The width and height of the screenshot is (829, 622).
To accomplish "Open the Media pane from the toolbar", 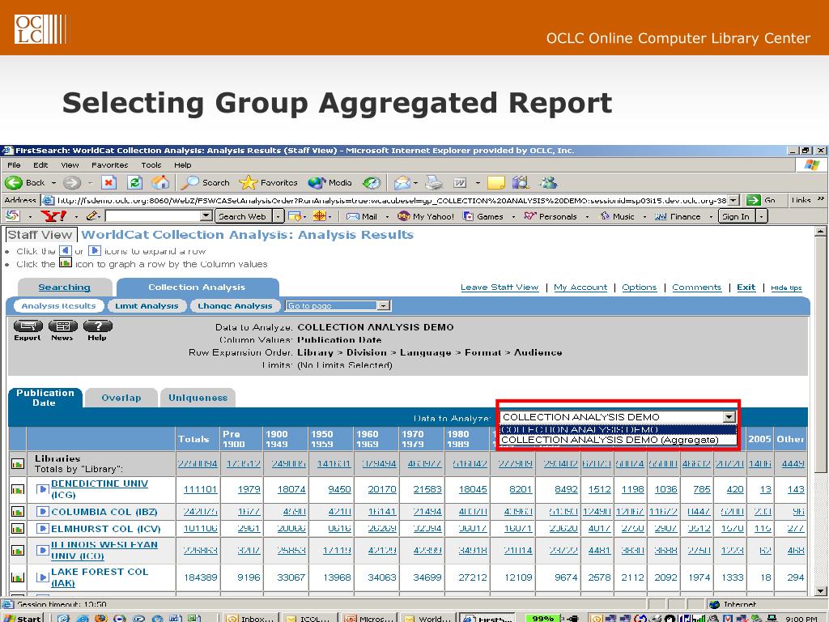I will (x=330, y=183).
